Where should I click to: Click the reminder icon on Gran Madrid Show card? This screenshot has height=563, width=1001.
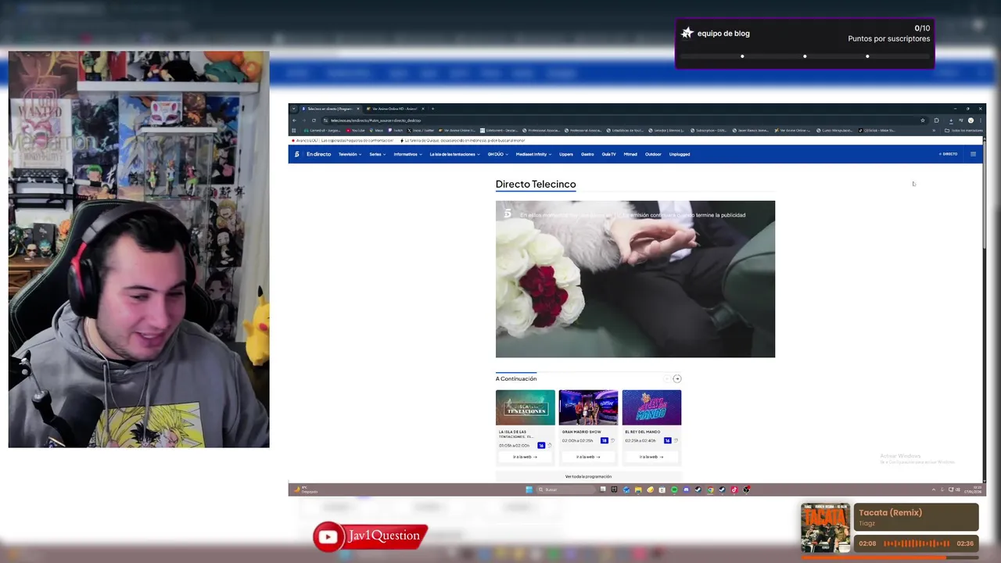(612, 441)
